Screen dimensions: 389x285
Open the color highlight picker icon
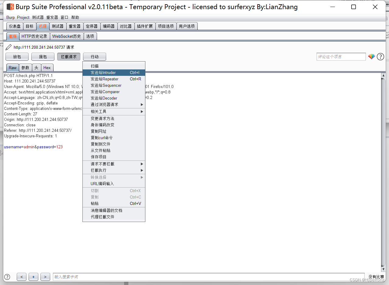pyautogui.click(x=371, y=57)
